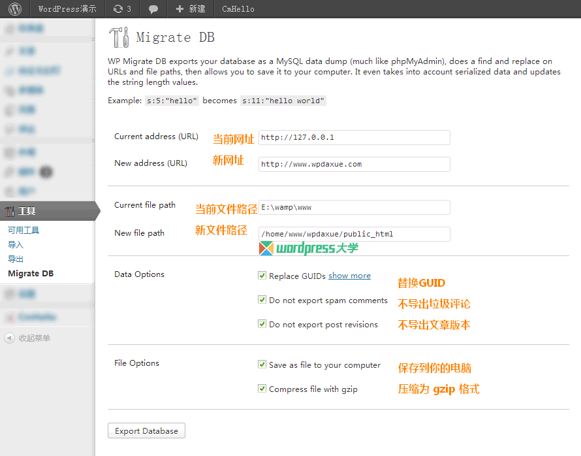581x456 pixels.
Task: Open 可用工具 submenu item
Action: 24,230
